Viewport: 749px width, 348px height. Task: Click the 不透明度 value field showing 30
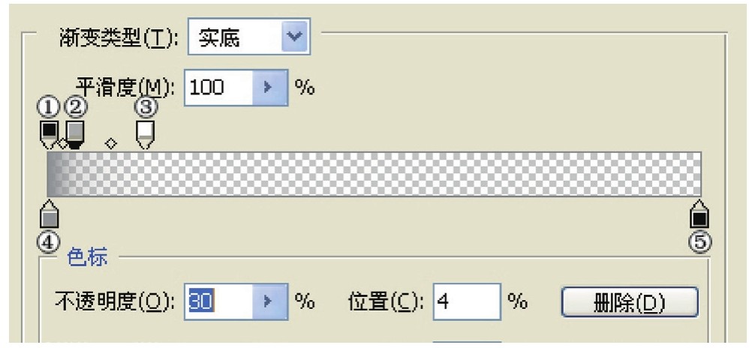pos(216,301)
